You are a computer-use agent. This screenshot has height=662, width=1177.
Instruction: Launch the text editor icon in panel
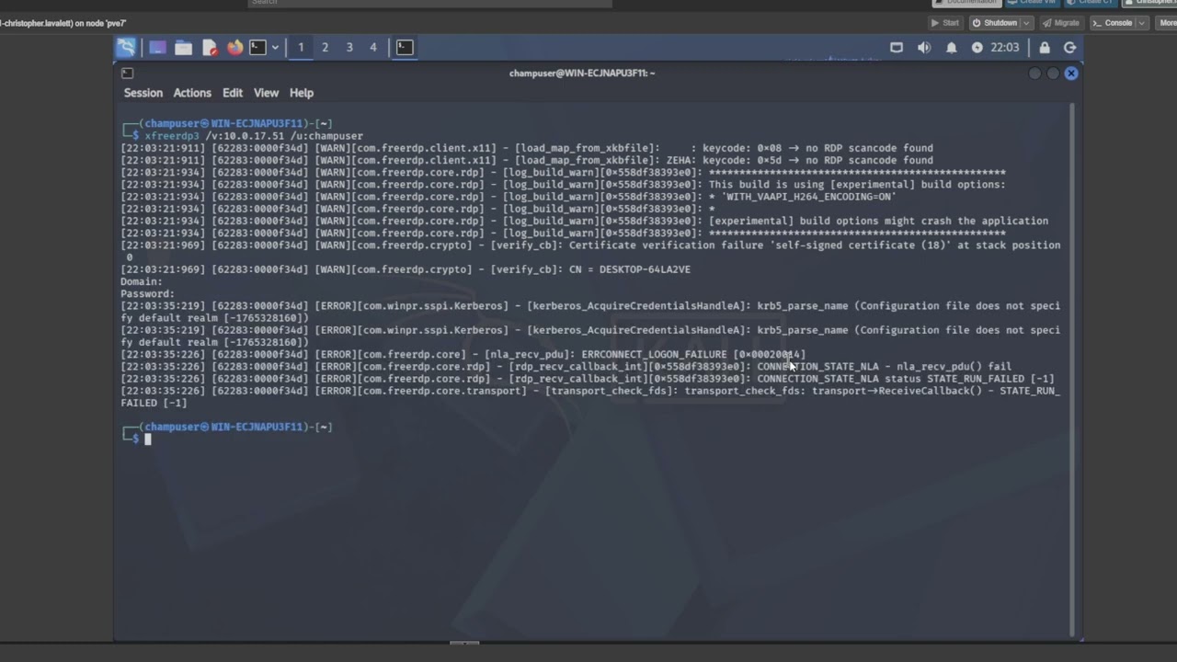pyautogui.click(x=210, y=48)
